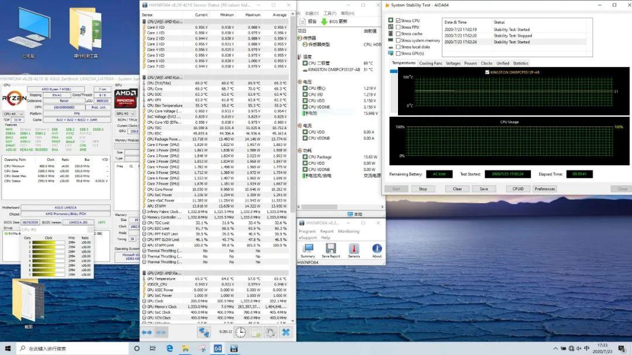Select the Statistics tab
Viewport: 632px width, 355px height.
pos(520,63)
